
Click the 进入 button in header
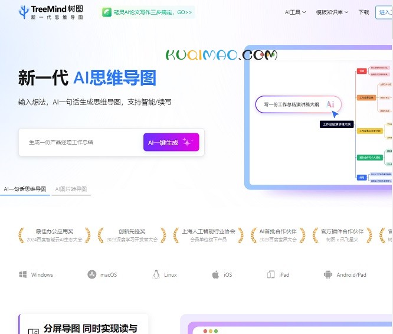coord(384,12)
